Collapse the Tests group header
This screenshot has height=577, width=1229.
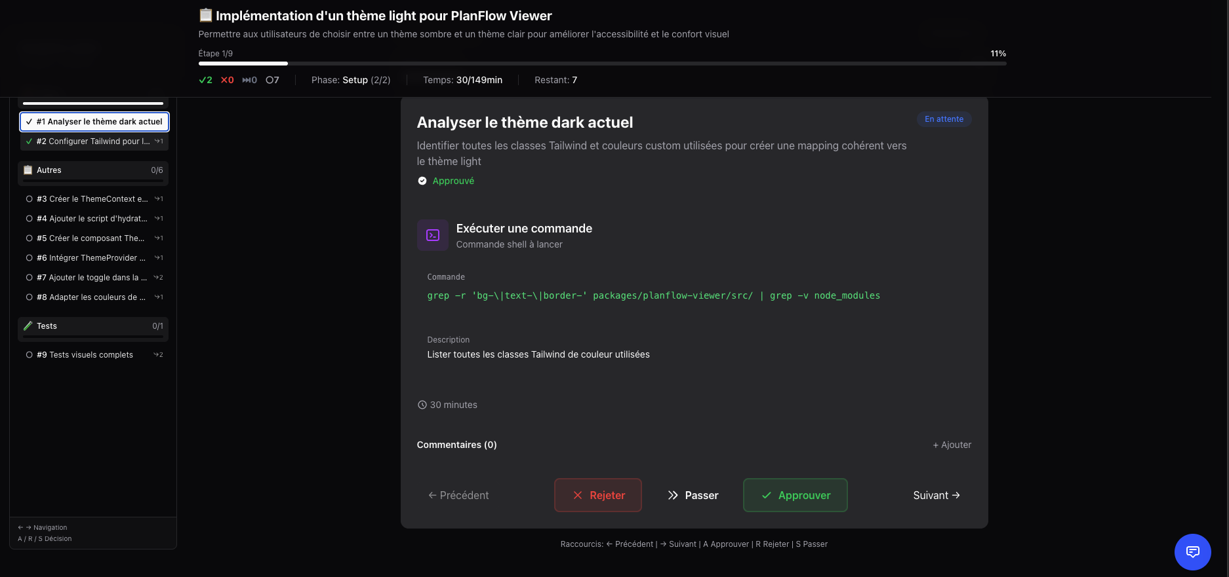(93, 329)
